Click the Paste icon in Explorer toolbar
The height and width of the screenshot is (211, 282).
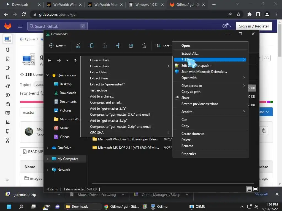tap(104, 46)
